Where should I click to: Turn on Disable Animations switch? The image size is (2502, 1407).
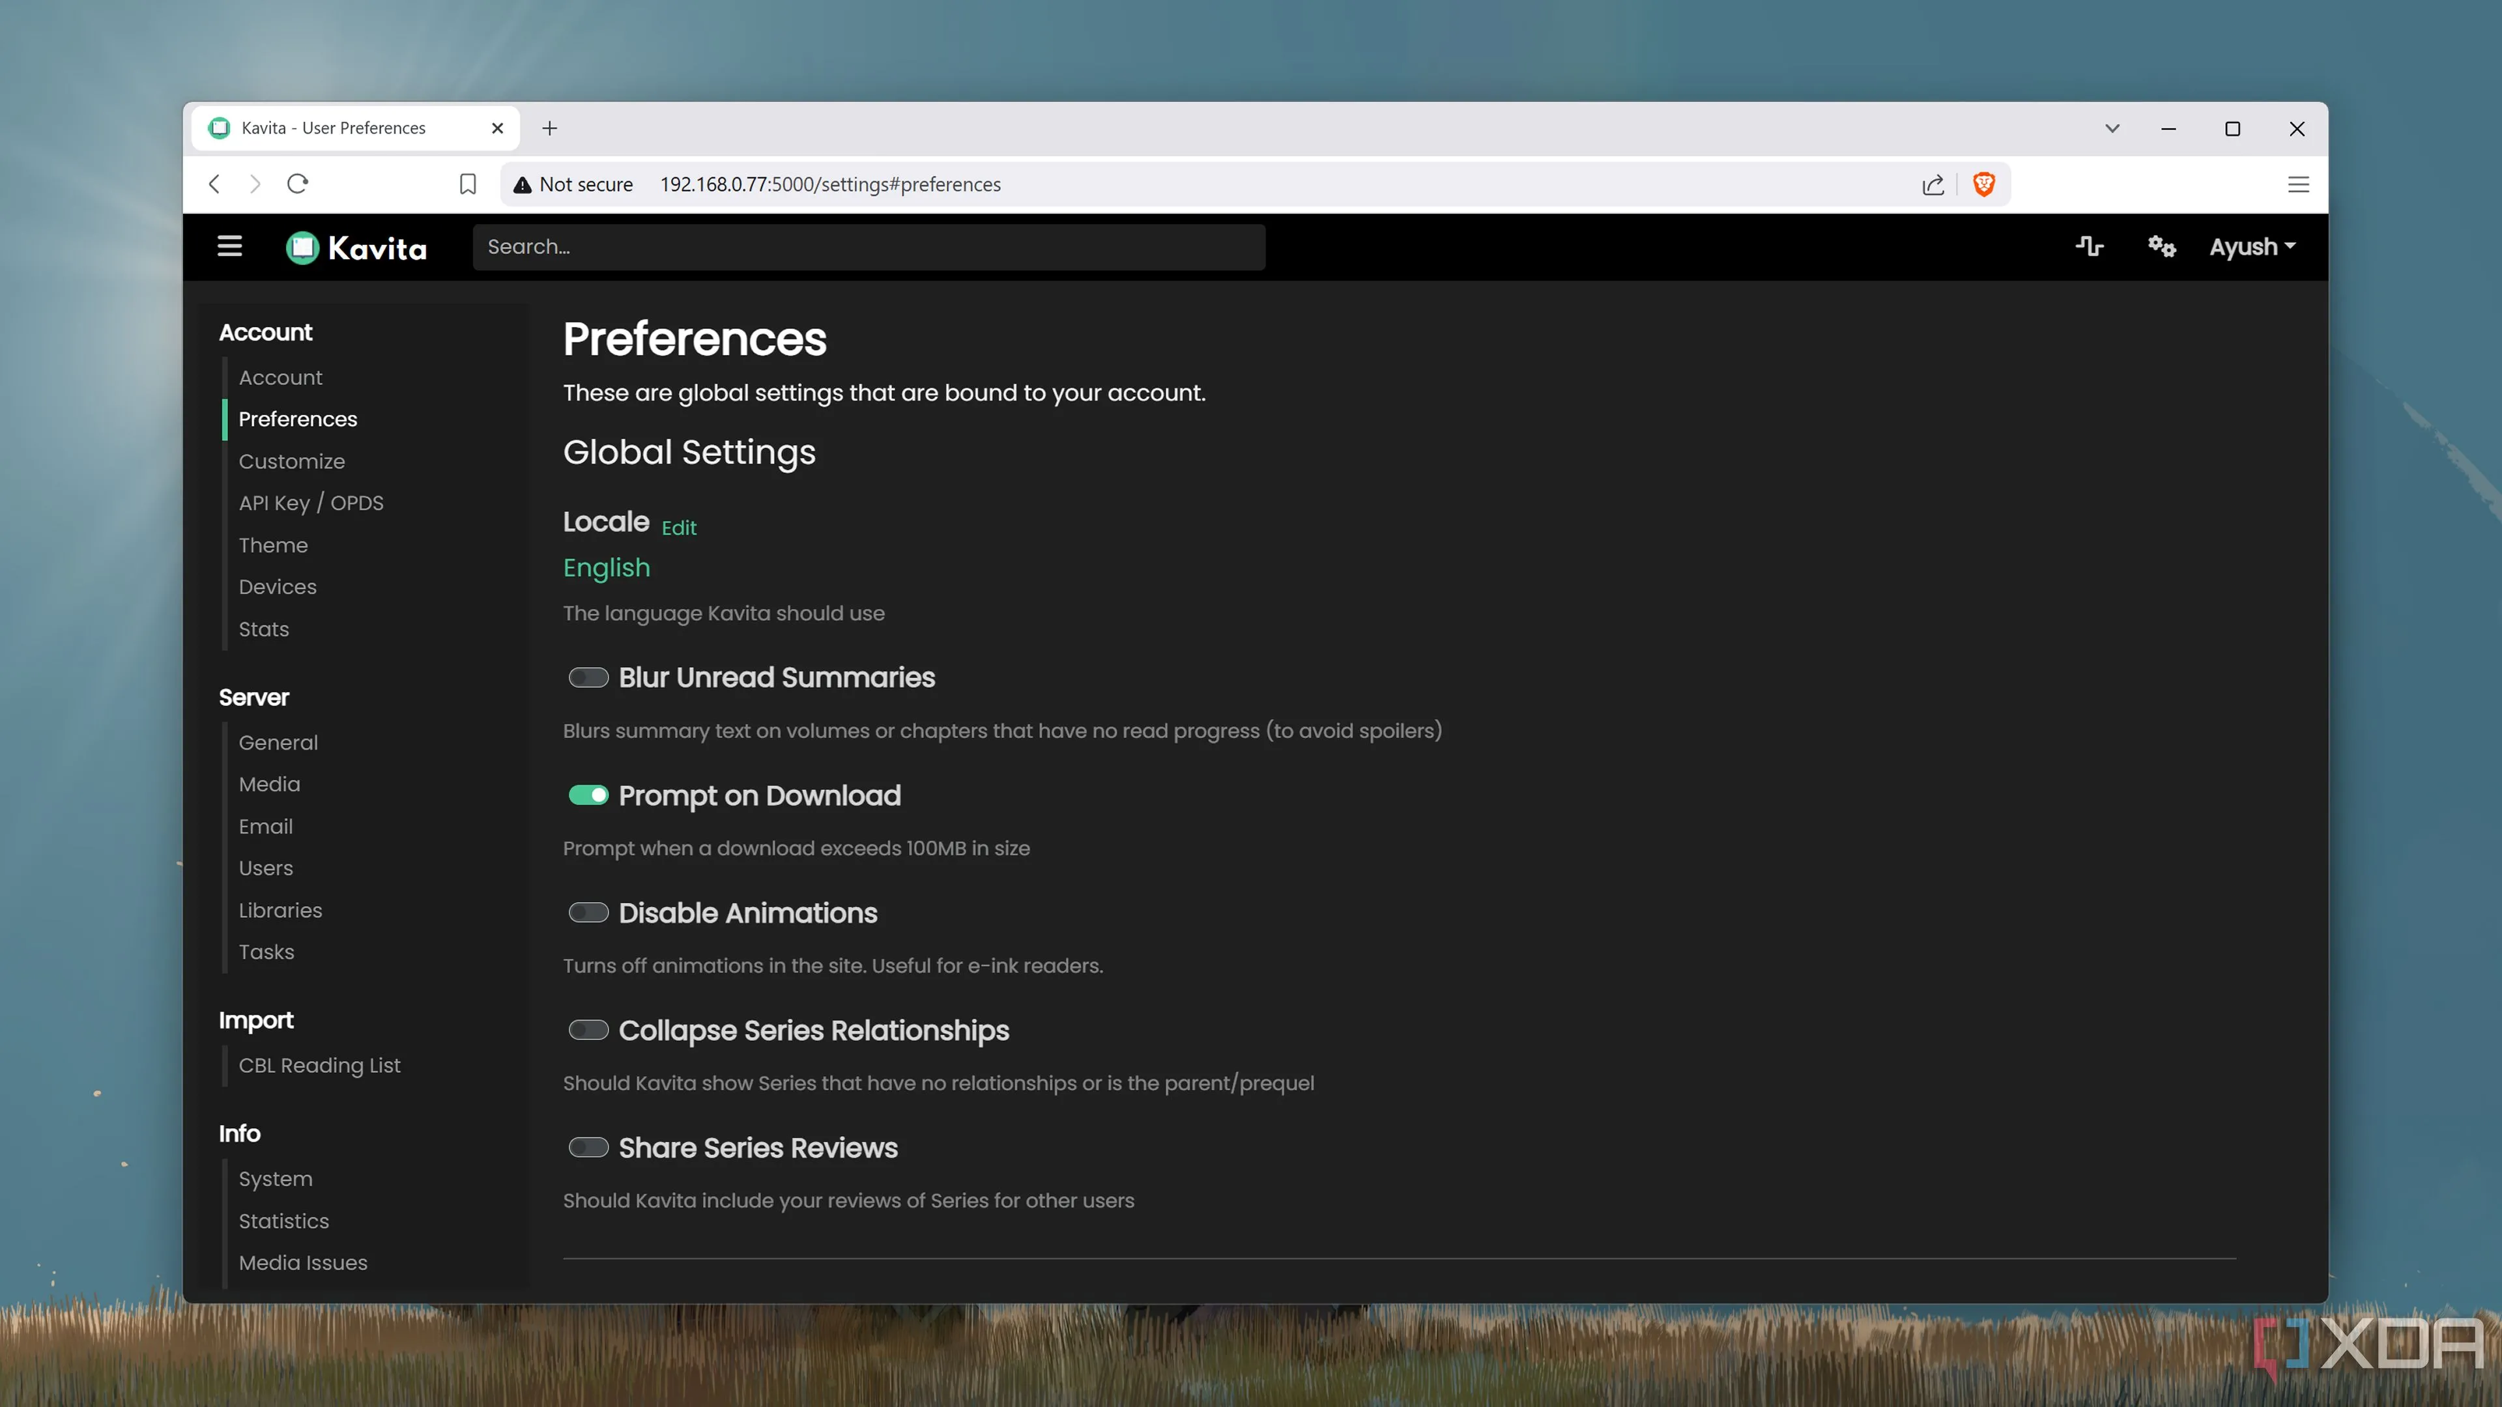[x=588, y=913]
